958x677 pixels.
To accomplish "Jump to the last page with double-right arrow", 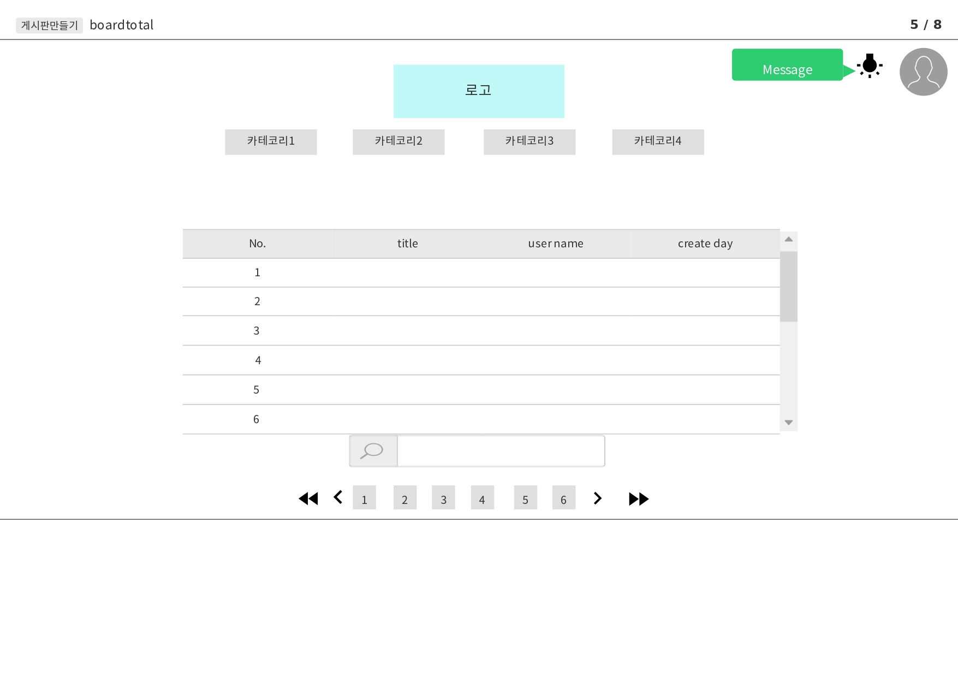I will pos(638,498).
